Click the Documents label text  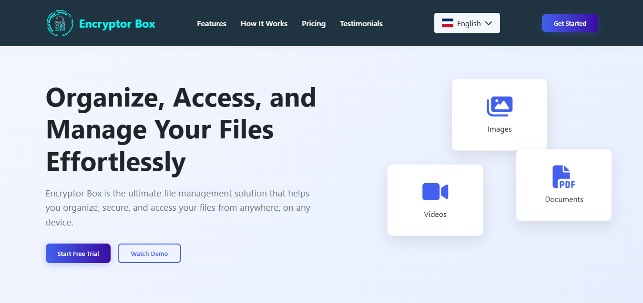click(x=564, y=199)
